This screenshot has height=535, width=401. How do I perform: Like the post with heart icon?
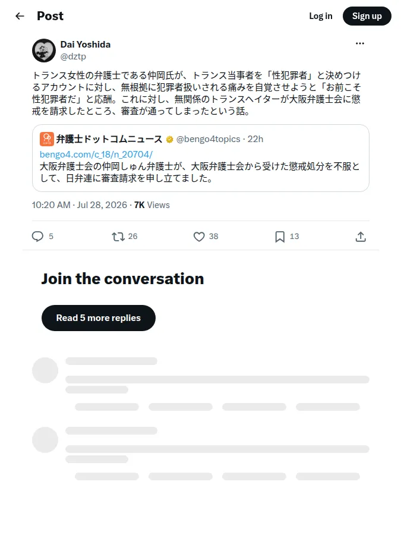[199, 237]
